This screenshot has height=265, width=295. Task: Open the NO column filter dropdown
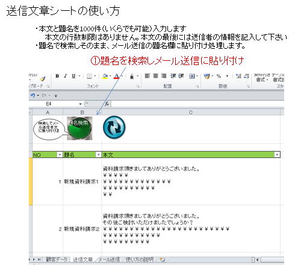click(60, 155)
